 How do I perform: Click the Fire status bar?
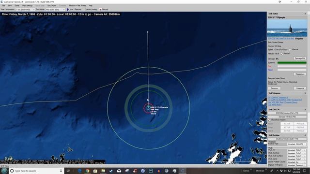[292, 66]
